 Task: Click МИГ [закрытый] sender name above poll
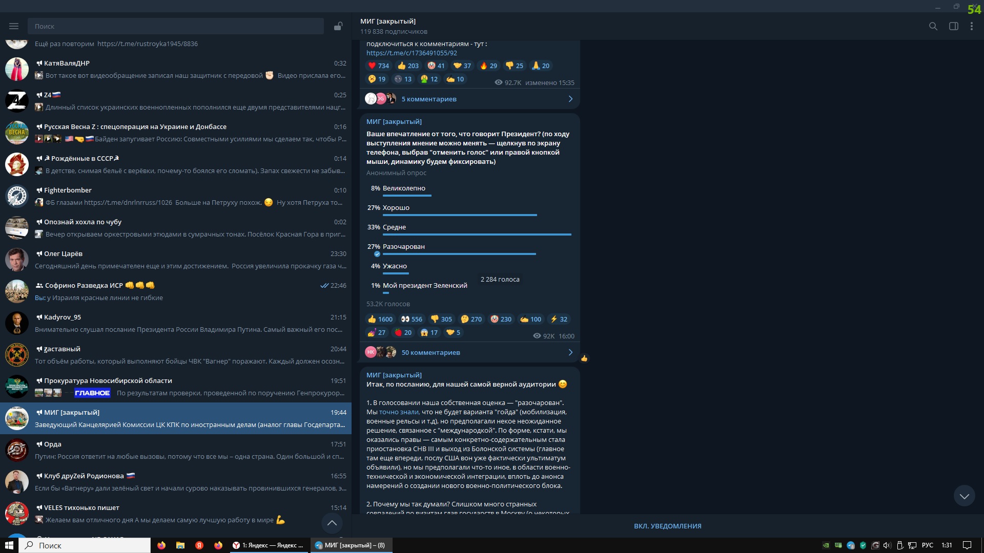click(x=394, y=121)
